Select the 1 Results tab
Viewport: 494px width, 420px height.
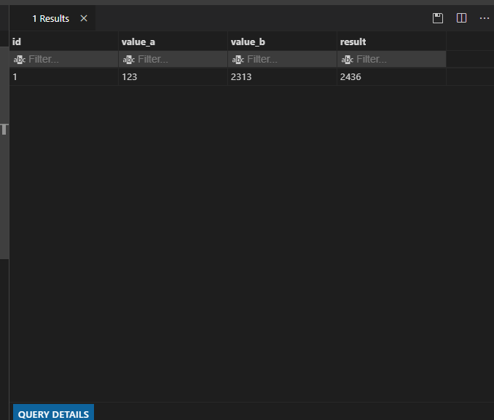point(51,19)
